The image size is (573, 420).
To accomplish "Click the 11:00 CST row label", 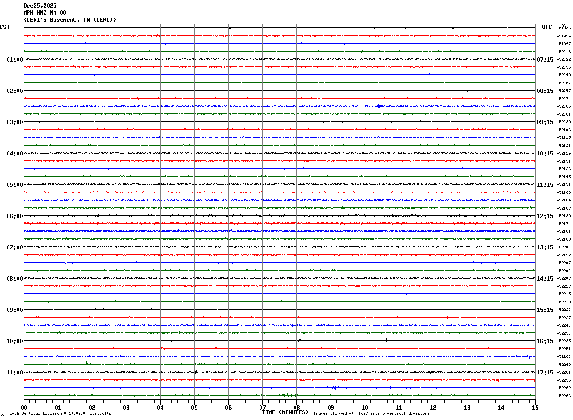I will click(x=15, y=373).
